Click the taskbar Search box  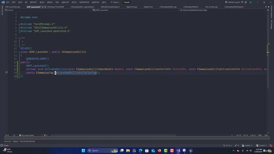click(x=103, y=151)
